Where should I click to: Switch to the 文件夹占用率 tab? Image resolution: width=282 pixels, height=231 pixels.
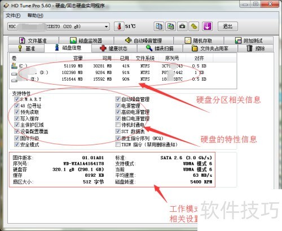(x=210, y=49)
